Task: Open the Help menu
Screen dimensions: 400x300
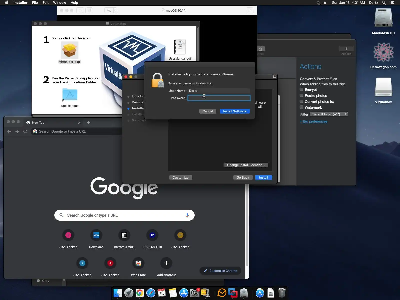Action: point(74,3)
